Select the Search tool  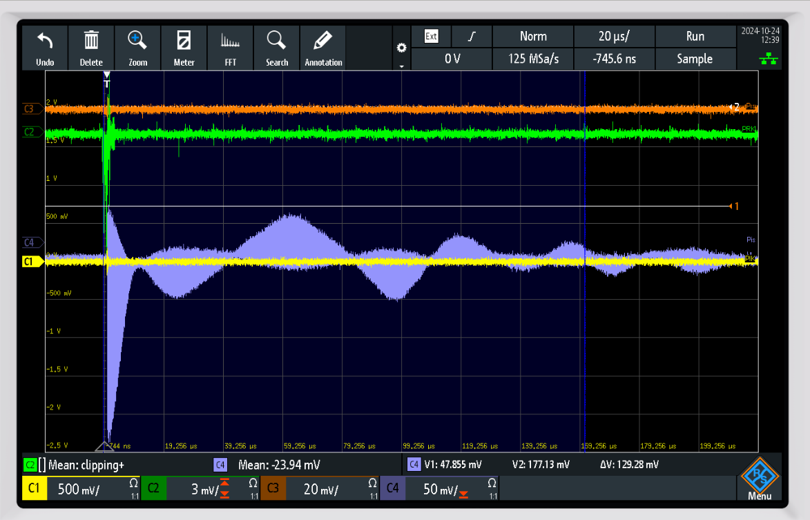tap(276, 48)
